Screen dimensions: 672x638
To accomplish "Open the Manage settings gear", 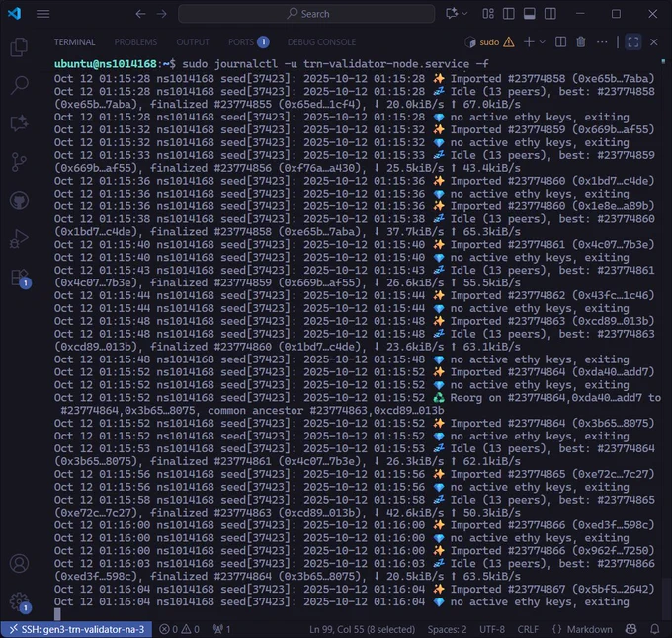I will (20, 602).
